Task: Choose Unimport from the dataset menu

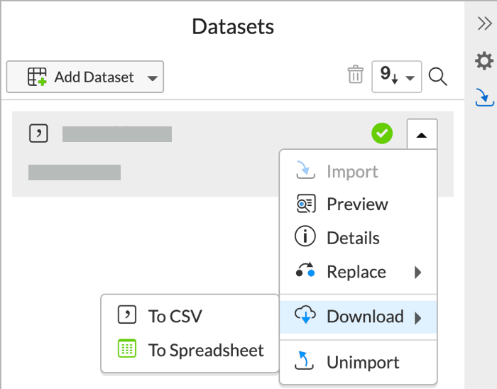Action: 358,362
